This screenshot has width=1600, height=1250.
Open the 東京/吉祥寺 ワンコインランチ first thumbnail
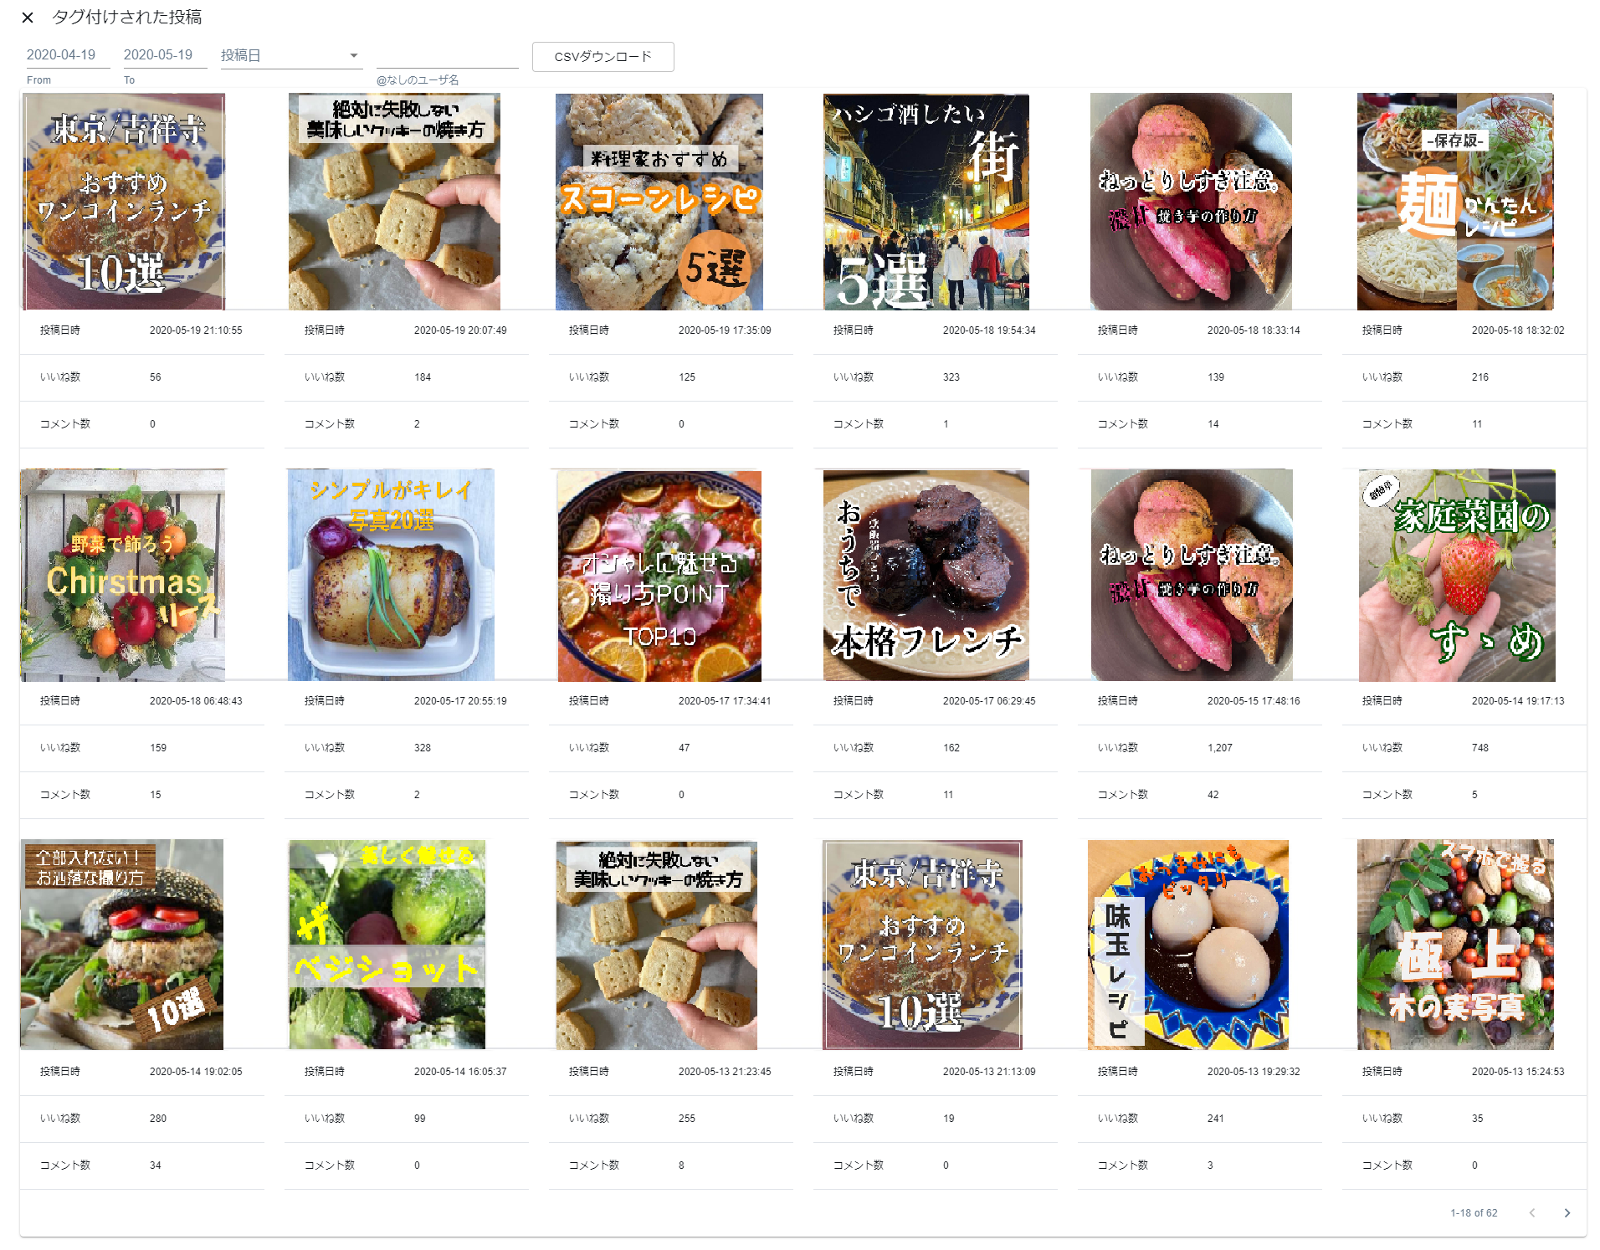pyautogui.click(x=123, y=202)
